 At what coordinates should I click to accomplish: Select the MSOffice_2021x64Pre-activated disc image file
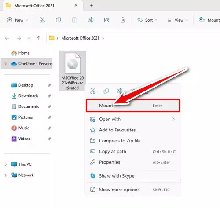pos(73,71)
